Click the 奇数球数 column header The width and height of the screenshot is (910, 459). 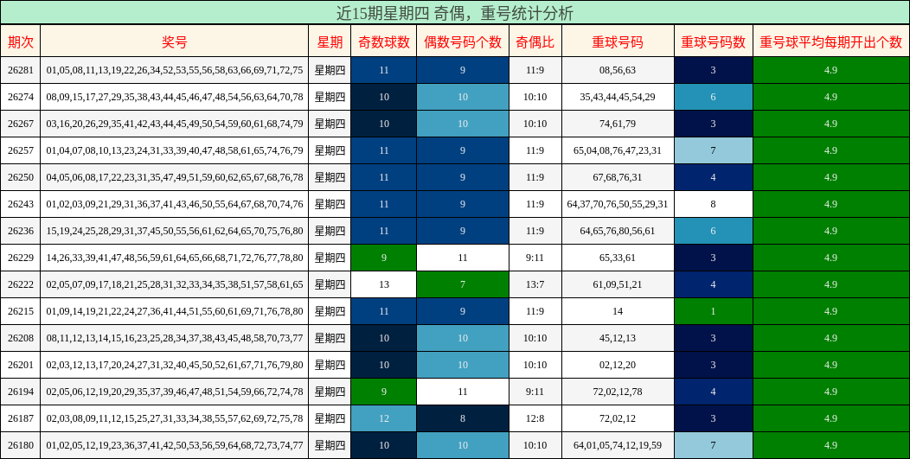pos(383,41)
